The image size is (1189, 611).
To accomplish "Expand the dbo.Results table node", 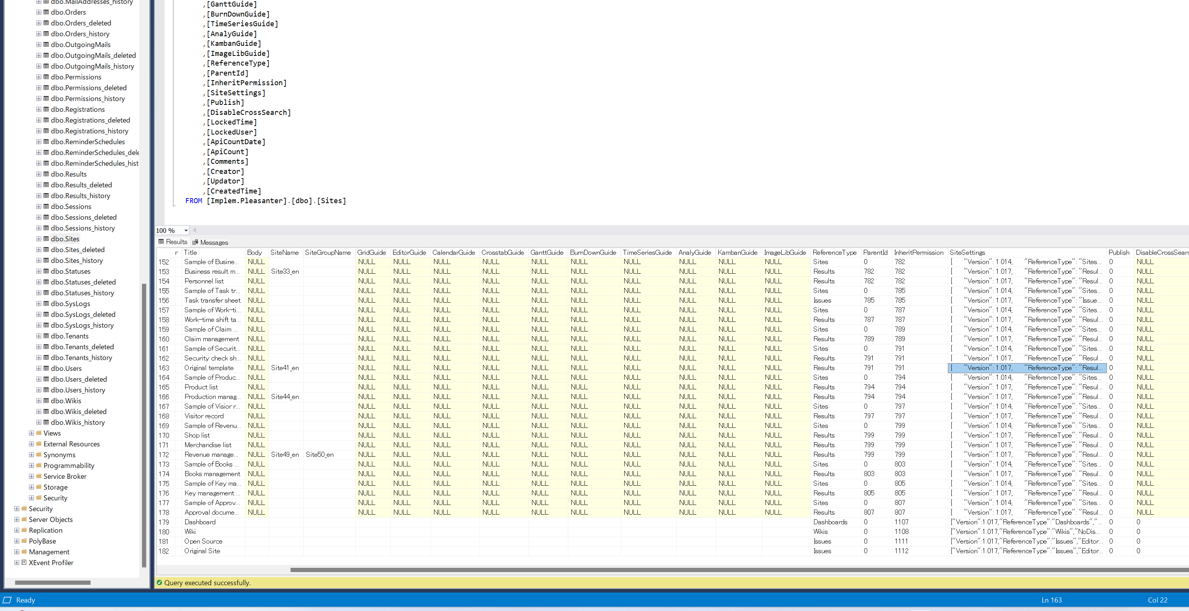I will click(39, 174).
